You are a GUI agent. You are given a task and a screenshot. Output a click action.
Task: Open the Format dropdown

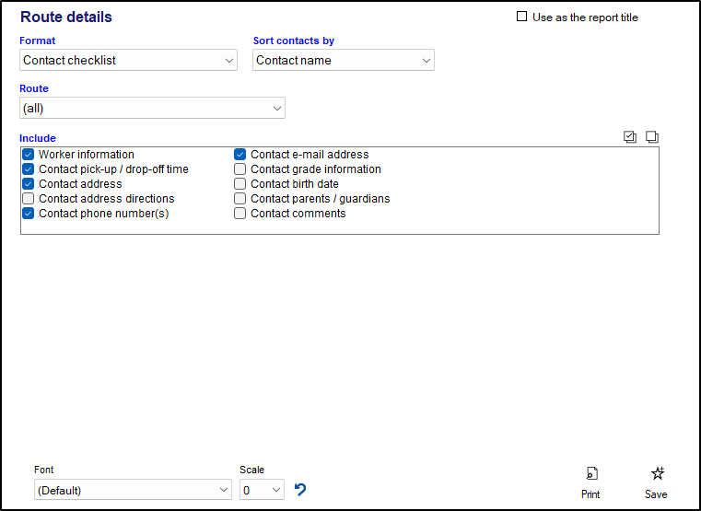129,61
